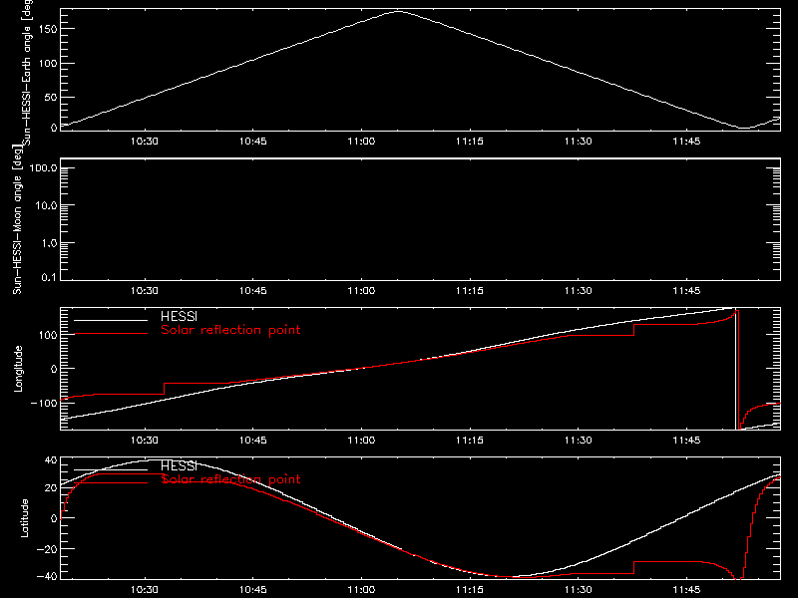Click 10:45 label under Earth angle plot
798x598 pixels.
(x=253, y=142)
